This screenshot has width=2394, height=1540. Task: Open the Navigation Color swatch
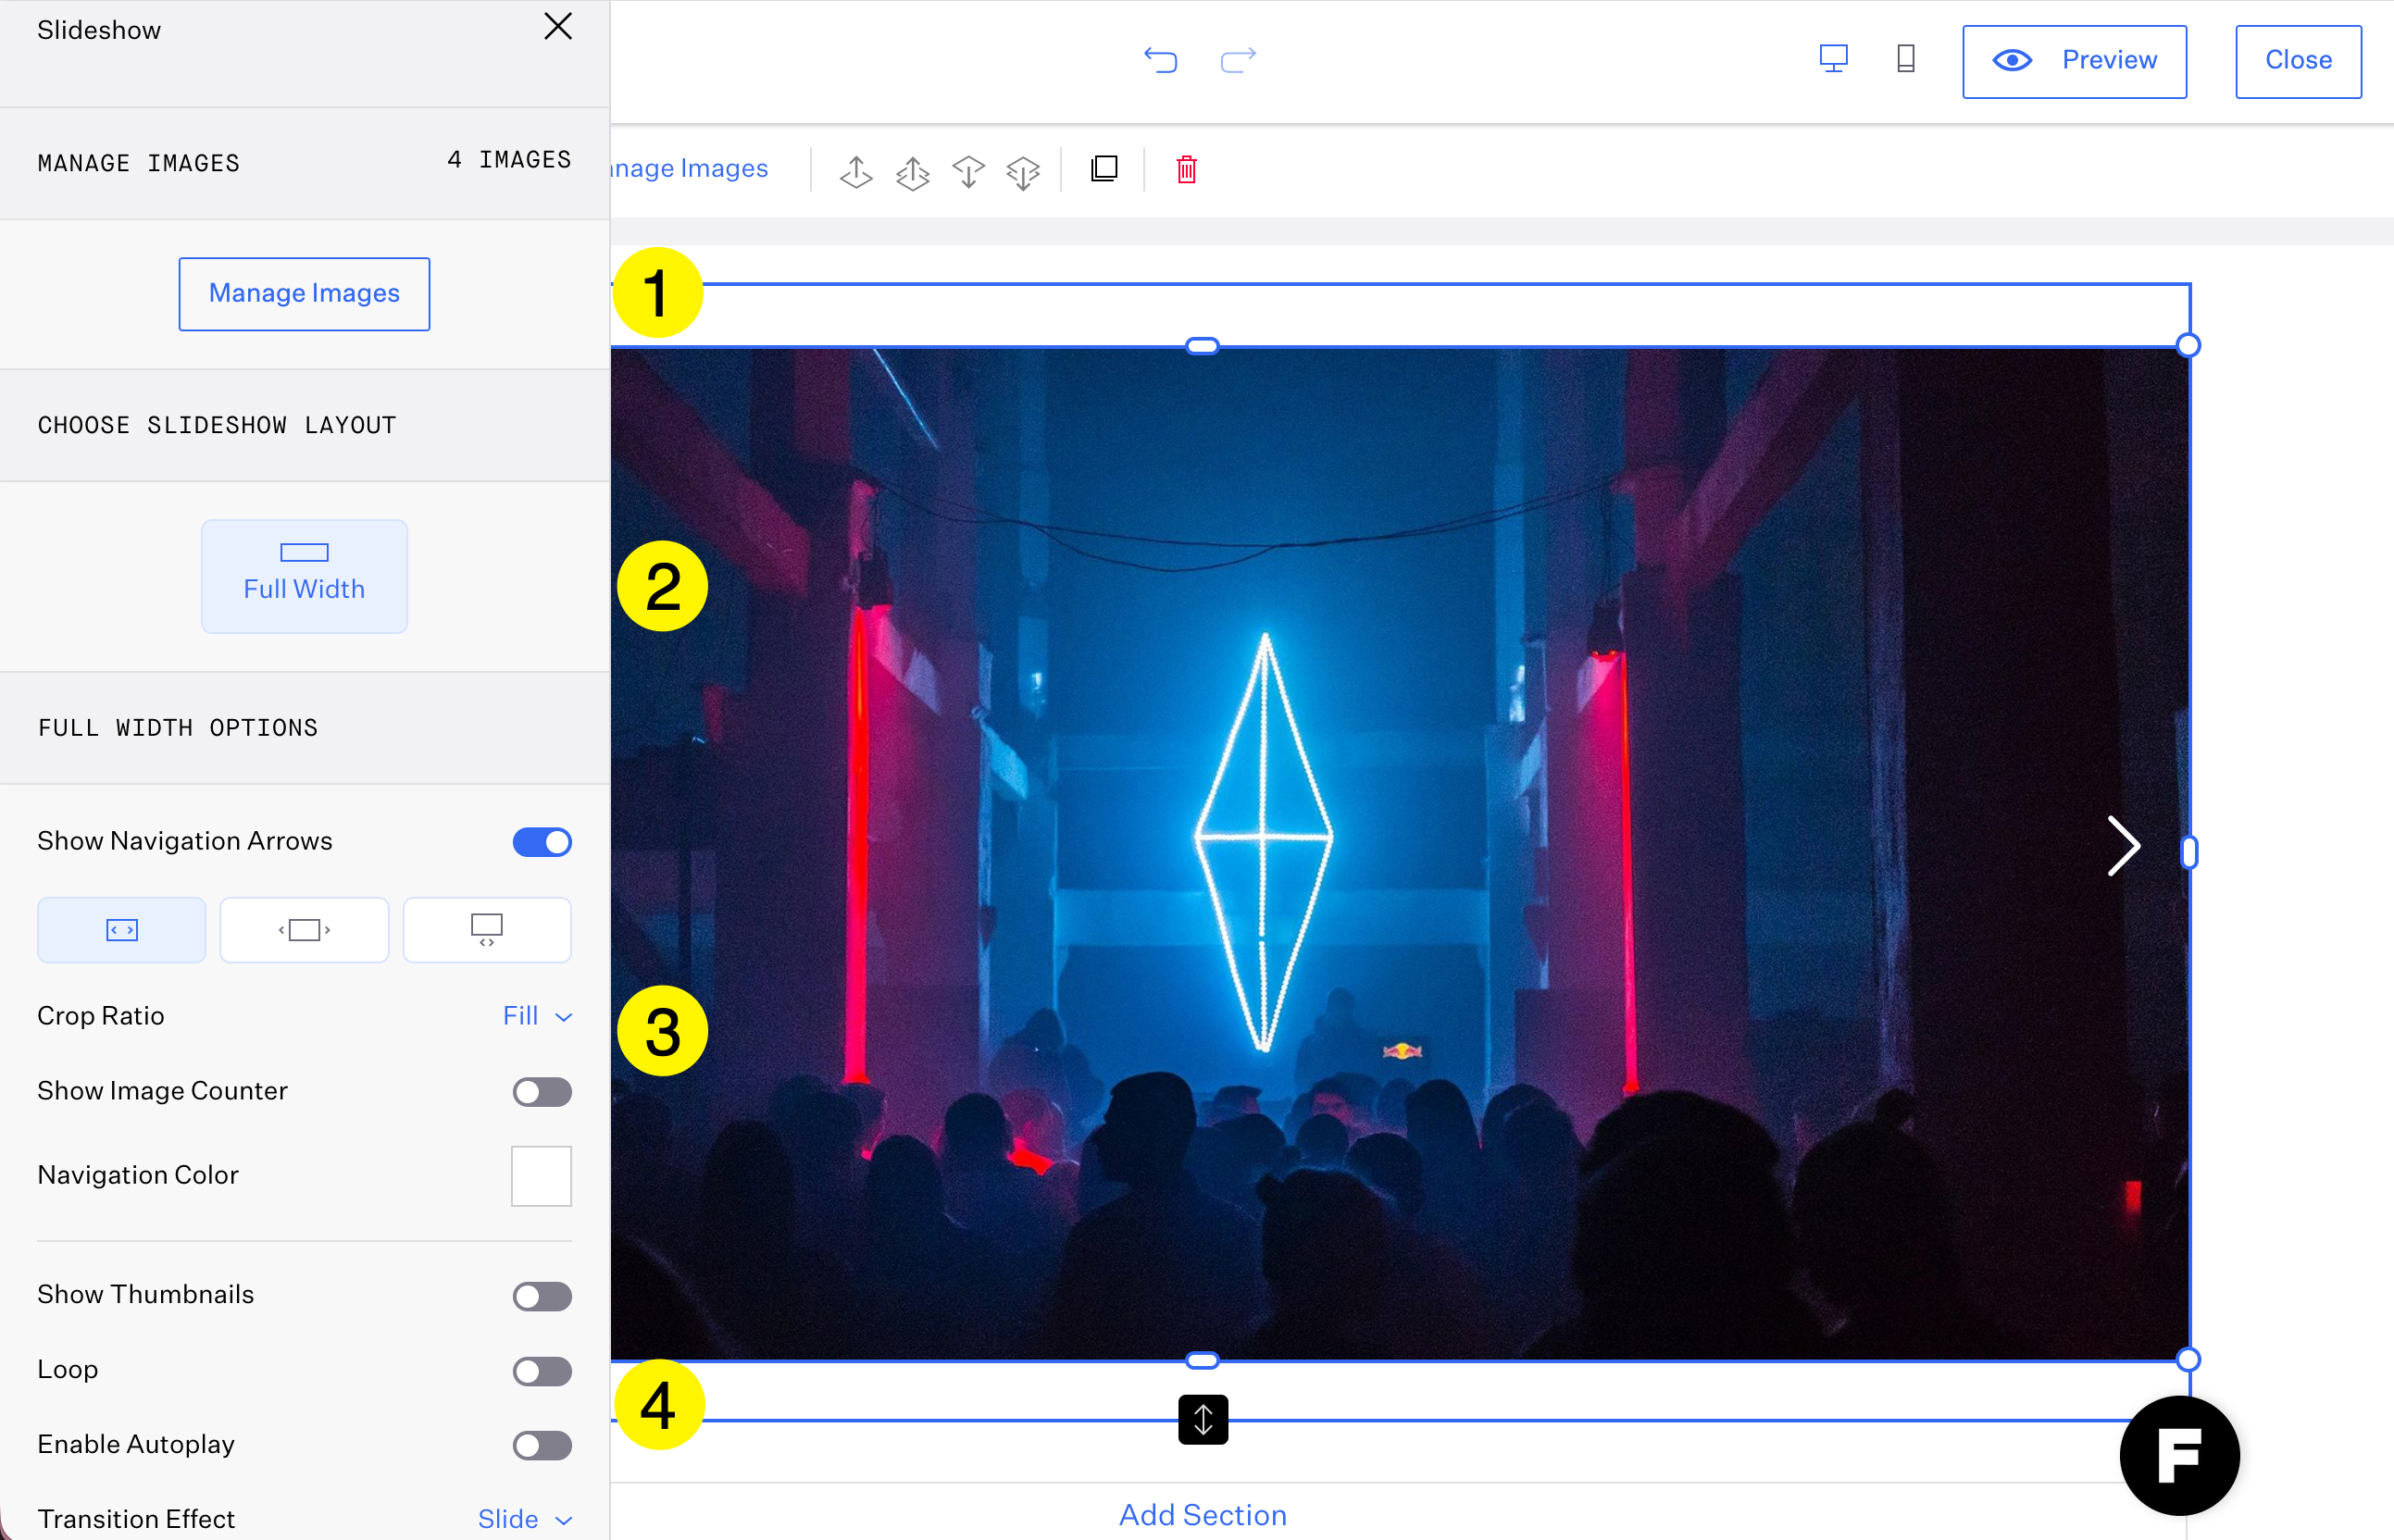541,1176
